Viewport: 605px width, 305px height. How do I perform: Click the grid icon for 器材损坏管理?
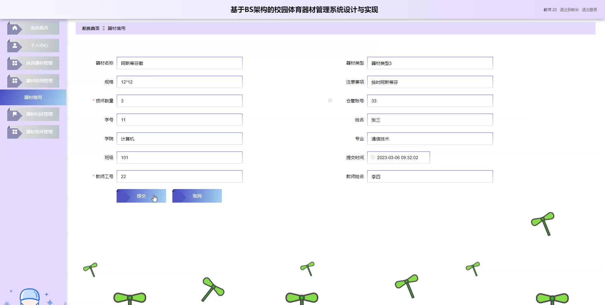point(15,132)
